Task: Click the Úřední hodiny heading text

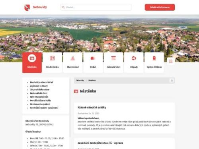Action: tap(33, 132)
